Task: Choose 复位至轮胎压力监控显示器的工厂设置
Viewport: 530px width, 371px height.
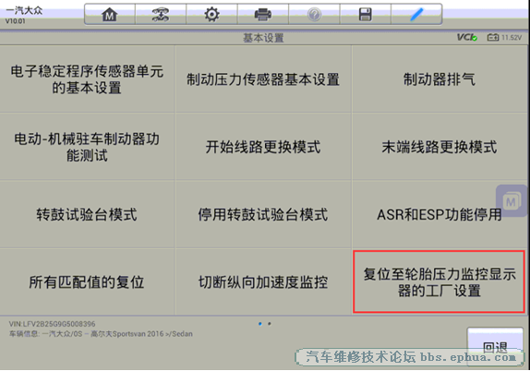Action: [440, 281]
